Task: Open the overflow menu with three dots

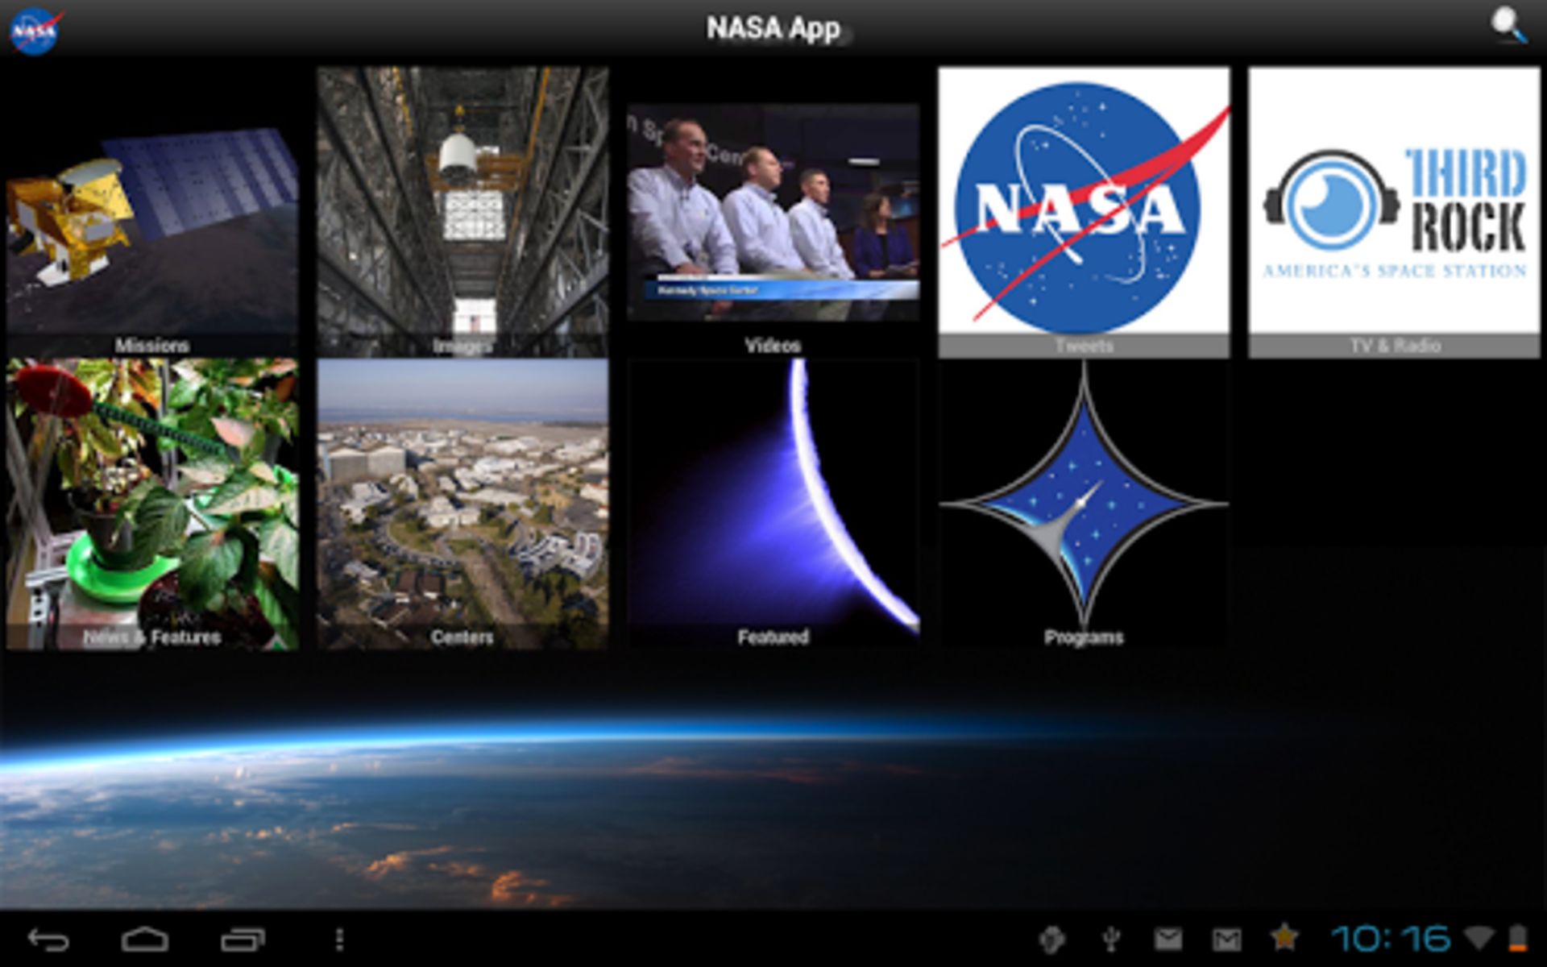Action: coord(338,940)
